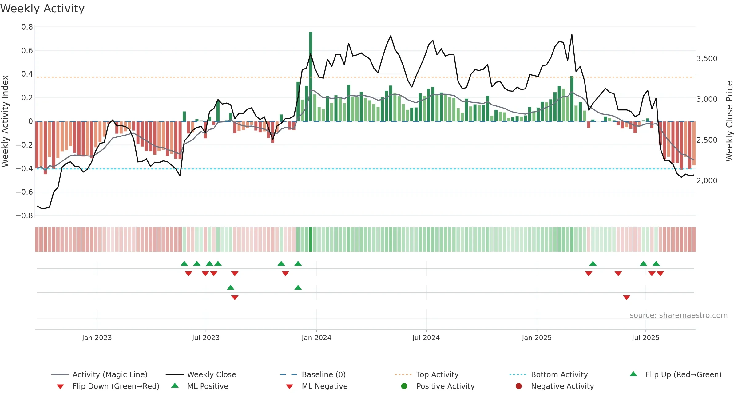The image size is (738, 415).
Task: Click the Jul 2024 axis label
Action: point(426,338)
